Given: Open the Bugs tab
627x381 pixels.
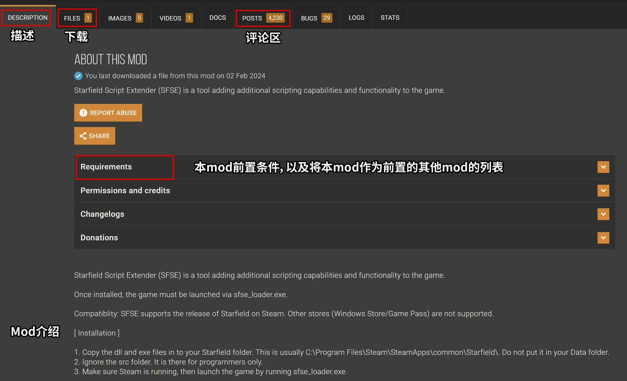Looking at the screenshot, I should point(316,18).
